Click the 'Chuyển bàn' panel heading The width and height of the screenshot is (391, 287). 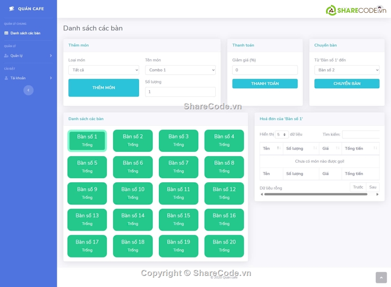(x=326, y=45)
